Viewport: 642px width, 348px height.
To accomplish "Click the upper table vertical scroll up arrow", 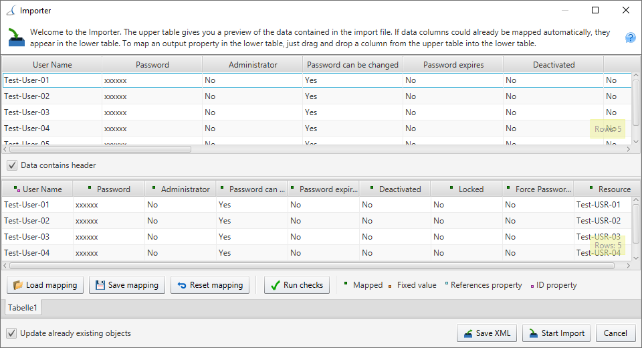I will [x=636, y=76].
